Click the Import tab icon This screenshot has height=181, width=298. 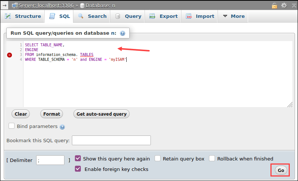pyautogui.click(x=189, y=16)
